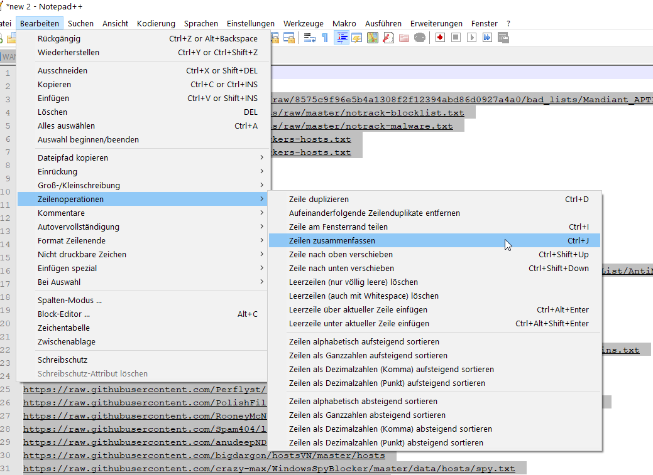Expand Einfügen spezial submenu
Screen dimensions: 653x475
pos(142,269)
